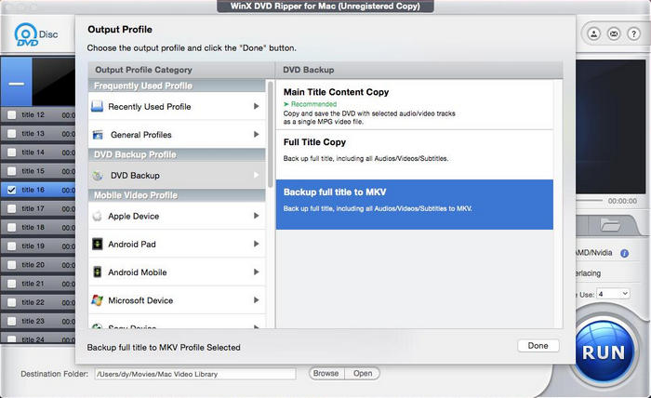Check the title 13 checkbox
This screenshot has width=651, height=398.
[x=11, y=134]
